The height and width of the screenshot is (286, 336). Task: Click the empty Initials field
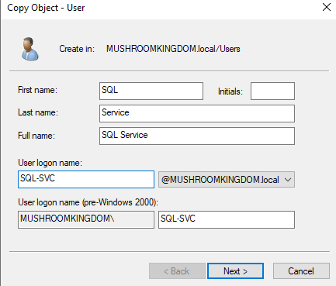coord(272,91)
